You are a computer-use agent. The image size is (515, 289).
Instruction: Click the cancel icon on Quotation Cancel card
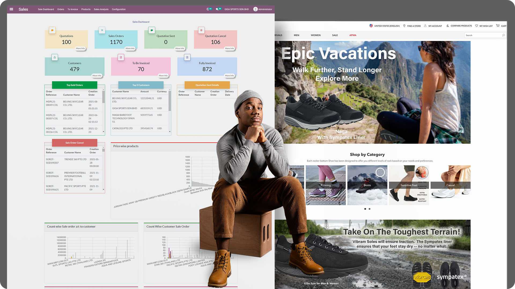pos(201,30)
